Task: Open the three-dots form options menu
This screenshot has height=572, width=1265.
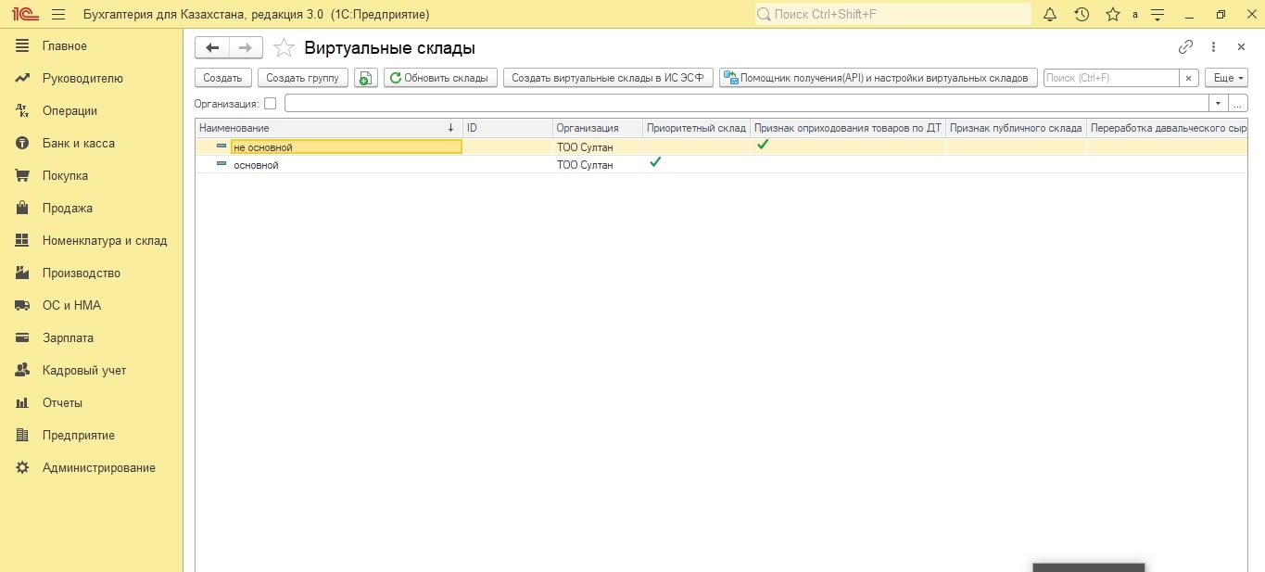Action: 1213,47
